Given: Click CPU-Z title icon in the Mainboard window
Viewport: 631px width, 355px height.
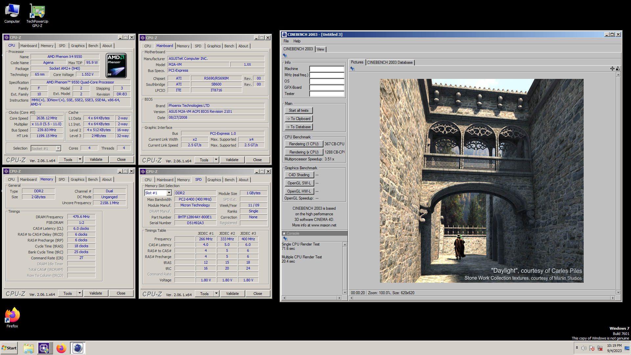Looking at the screenshot, I should (x=143, y=38).
